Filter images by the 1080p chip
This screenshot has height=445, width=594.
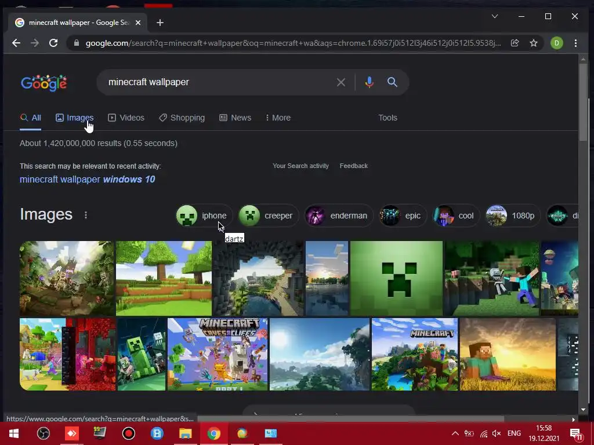[513, 216]
